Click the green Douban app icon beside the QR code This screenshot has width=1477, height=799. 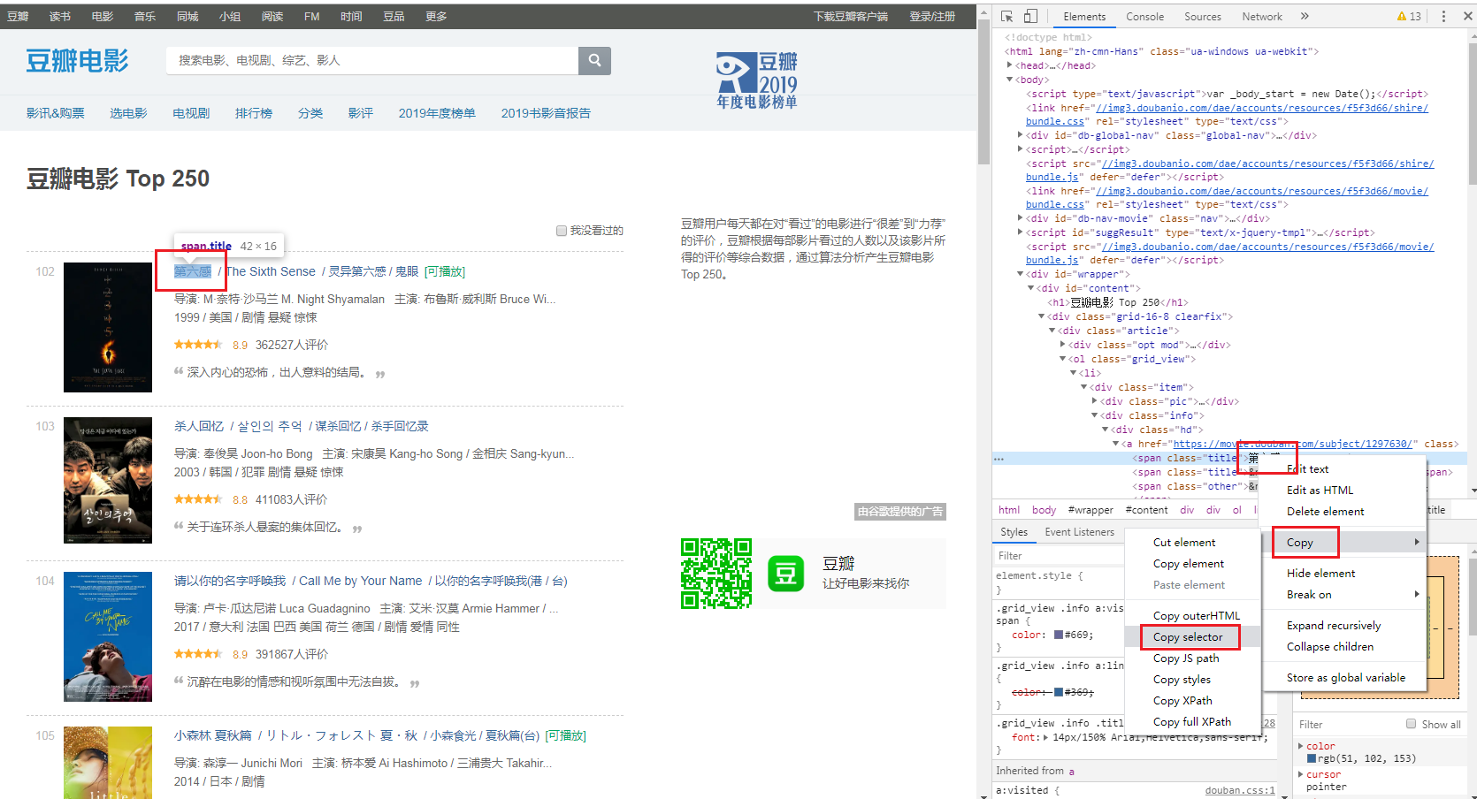(785, 574)
